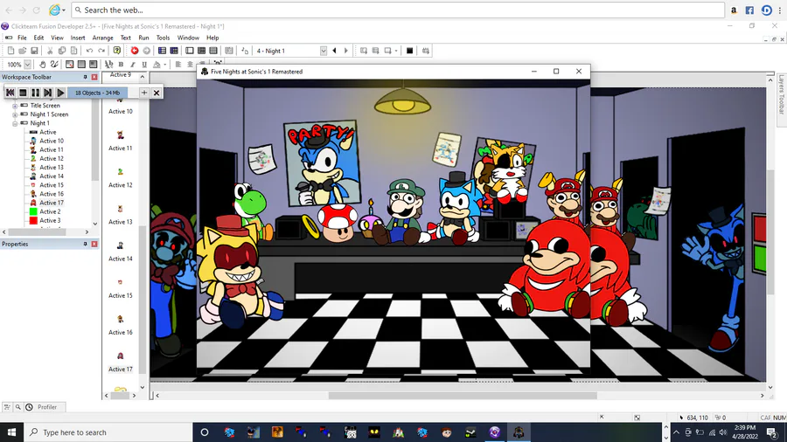
Task: Expand the Title Screen tree node
Action: tap(15, 106)
